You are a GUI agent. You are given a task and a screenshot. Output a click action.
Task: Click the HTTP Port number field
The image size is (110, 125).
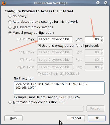point(93,39)
